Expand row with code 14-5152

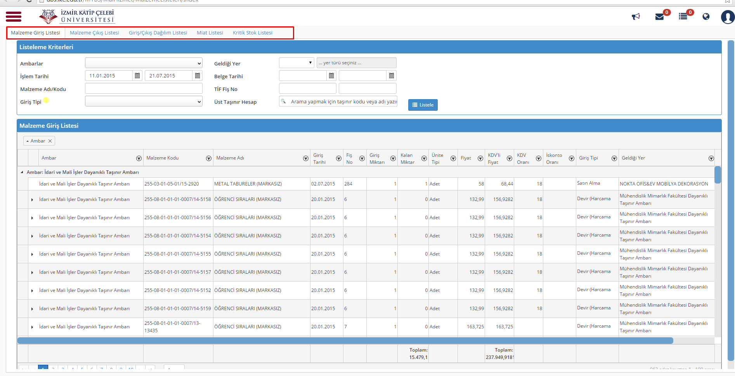point(32,291)
